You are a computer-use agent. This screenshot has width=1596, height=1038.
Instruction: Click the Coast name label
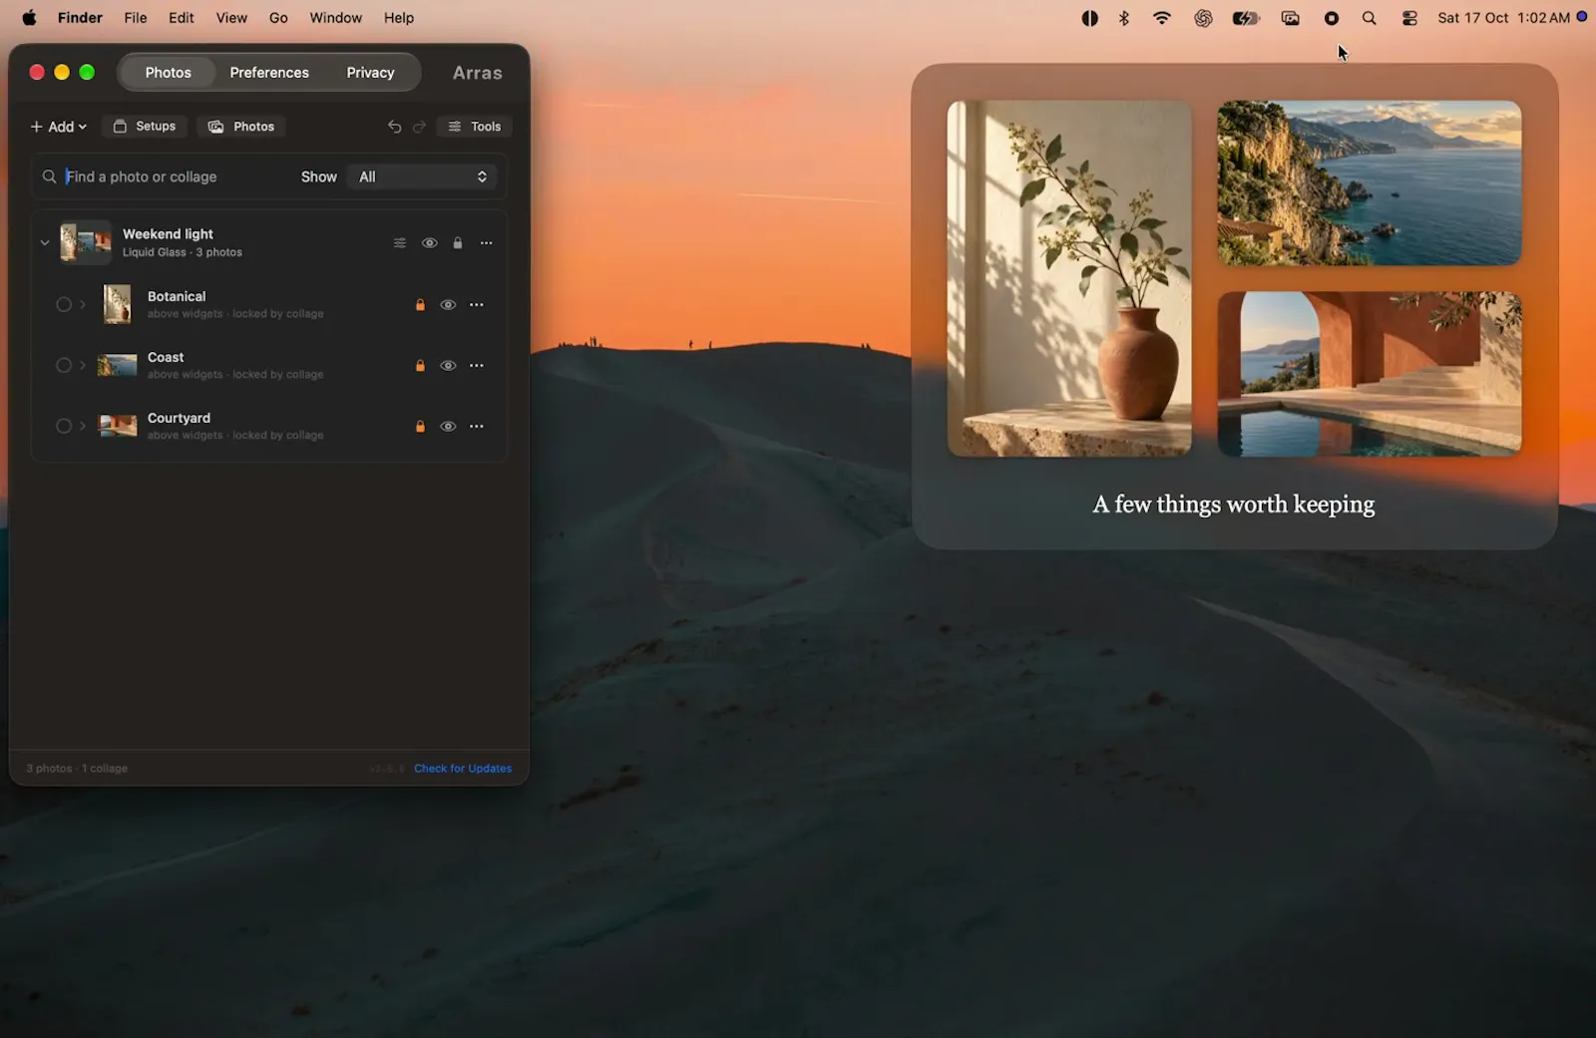pos(166,357)
